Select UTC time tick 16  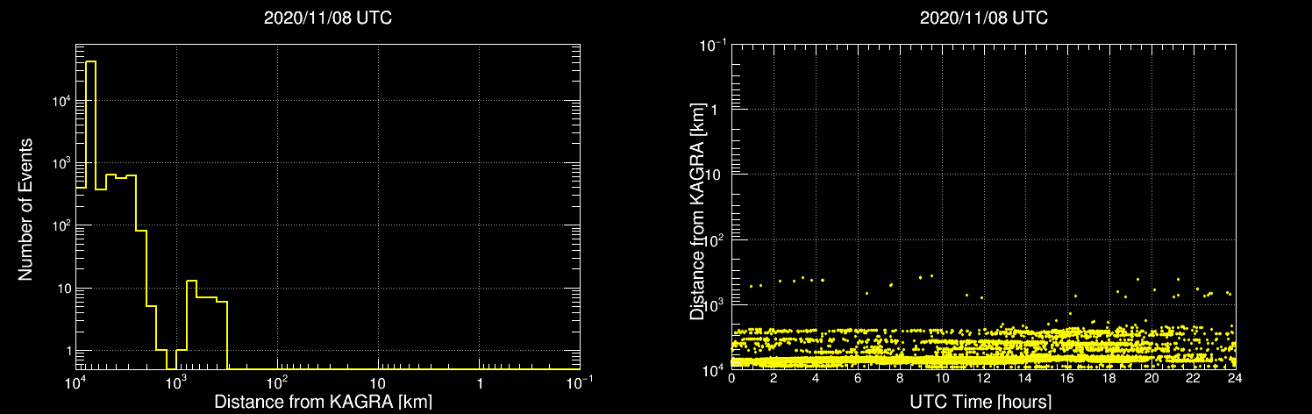pyautogui.click(x=1067, y=379)
